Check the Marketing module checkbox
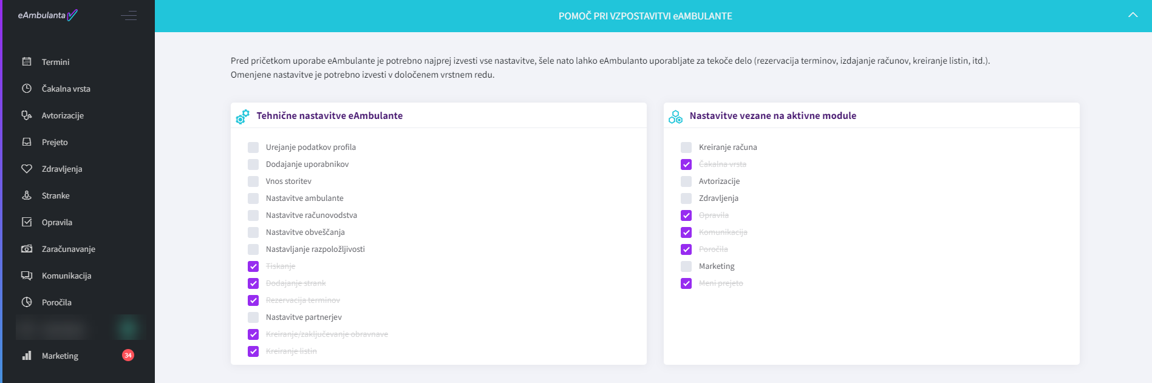 tap(686, 266)
